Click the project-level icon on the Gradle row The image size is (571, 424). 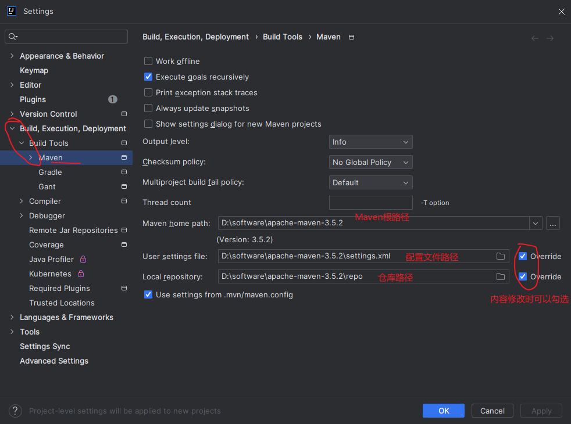pyautogui.click(x=124, y=172)
